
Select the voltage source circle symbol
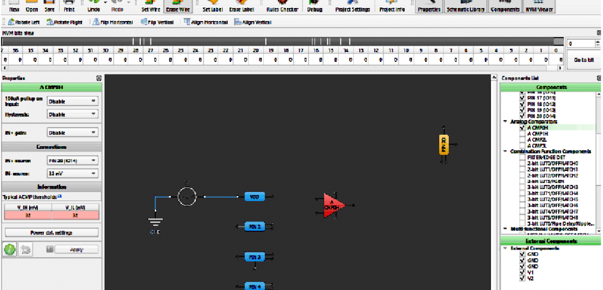[187, 197]
